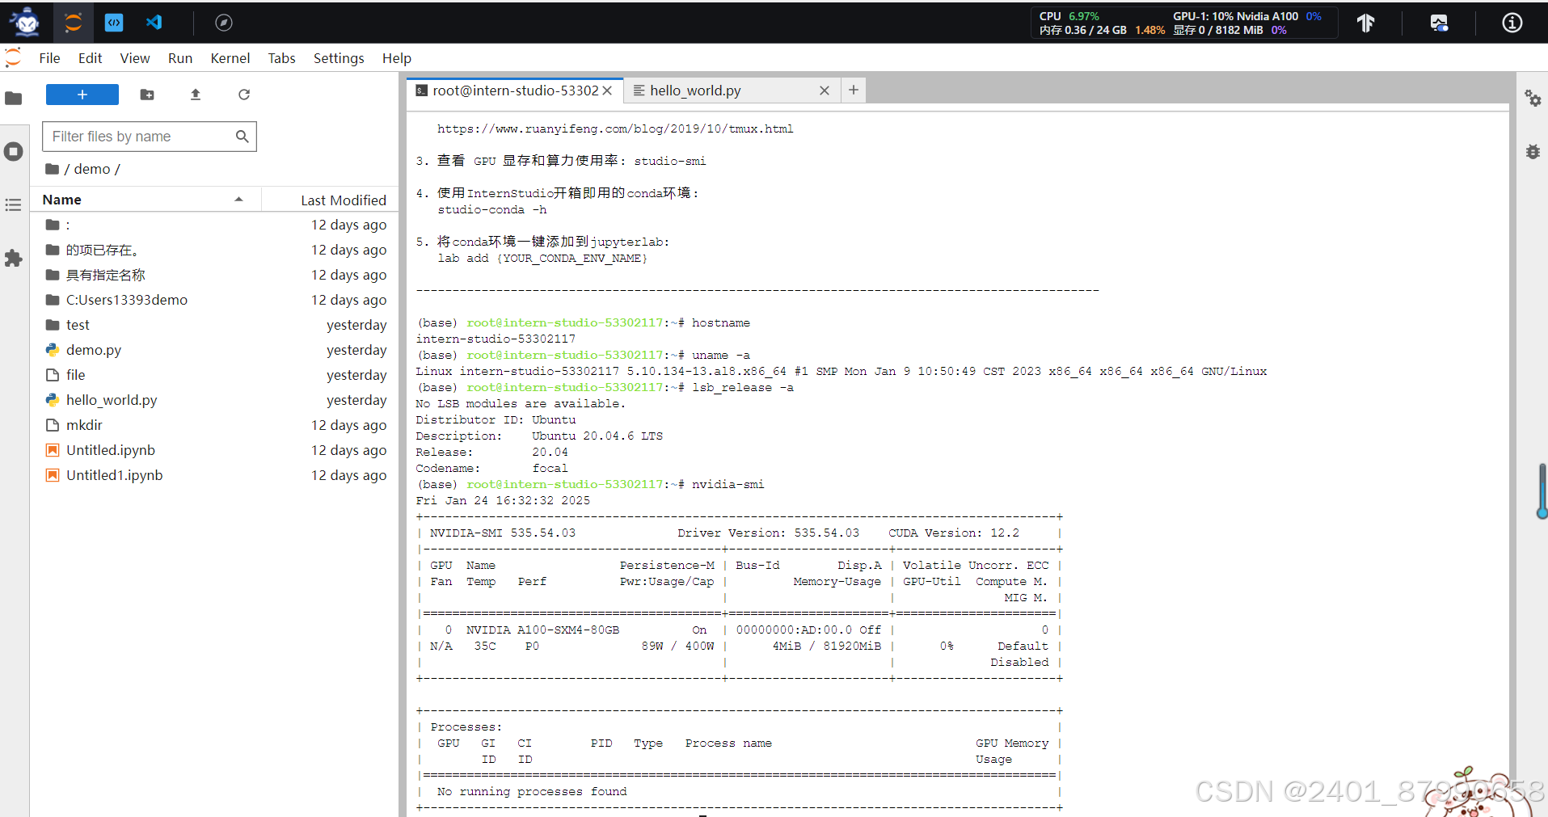Refresh the file list icon

(x=244, y=95)
